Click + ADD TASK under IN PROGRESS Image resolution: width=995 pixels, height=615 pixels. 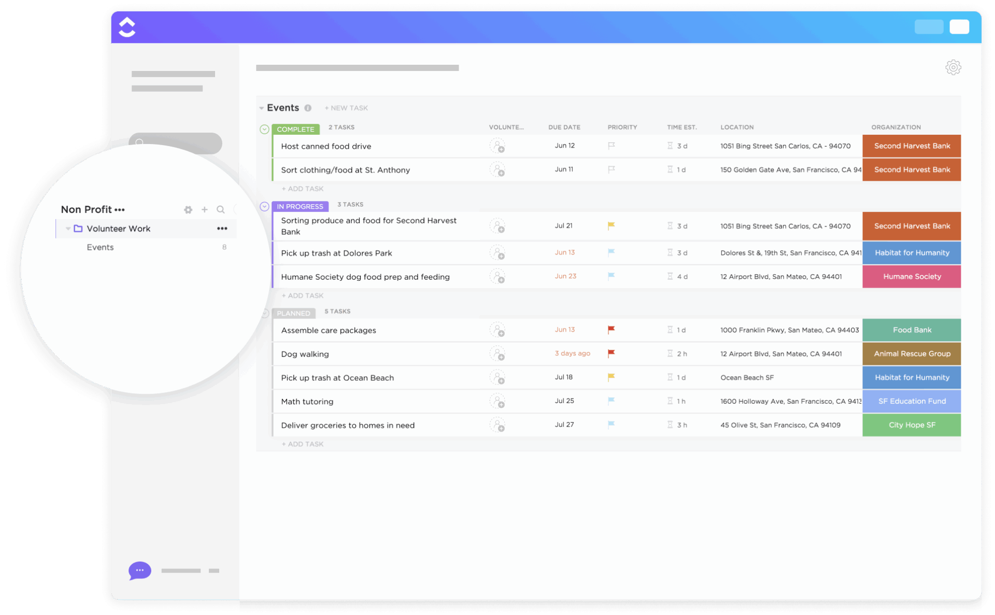tap(303, 295)
